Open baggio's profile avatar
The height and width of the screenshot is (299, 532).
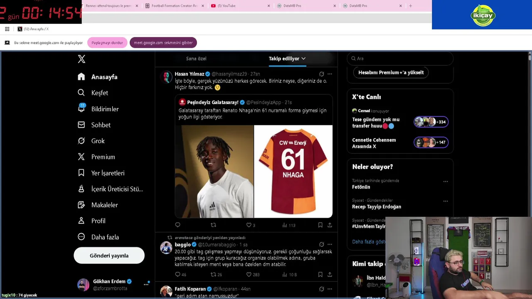(x=166, y=248)
